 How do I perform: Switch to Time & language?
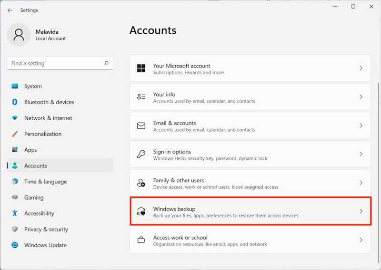pyautogui.click(x=45, y=182)
